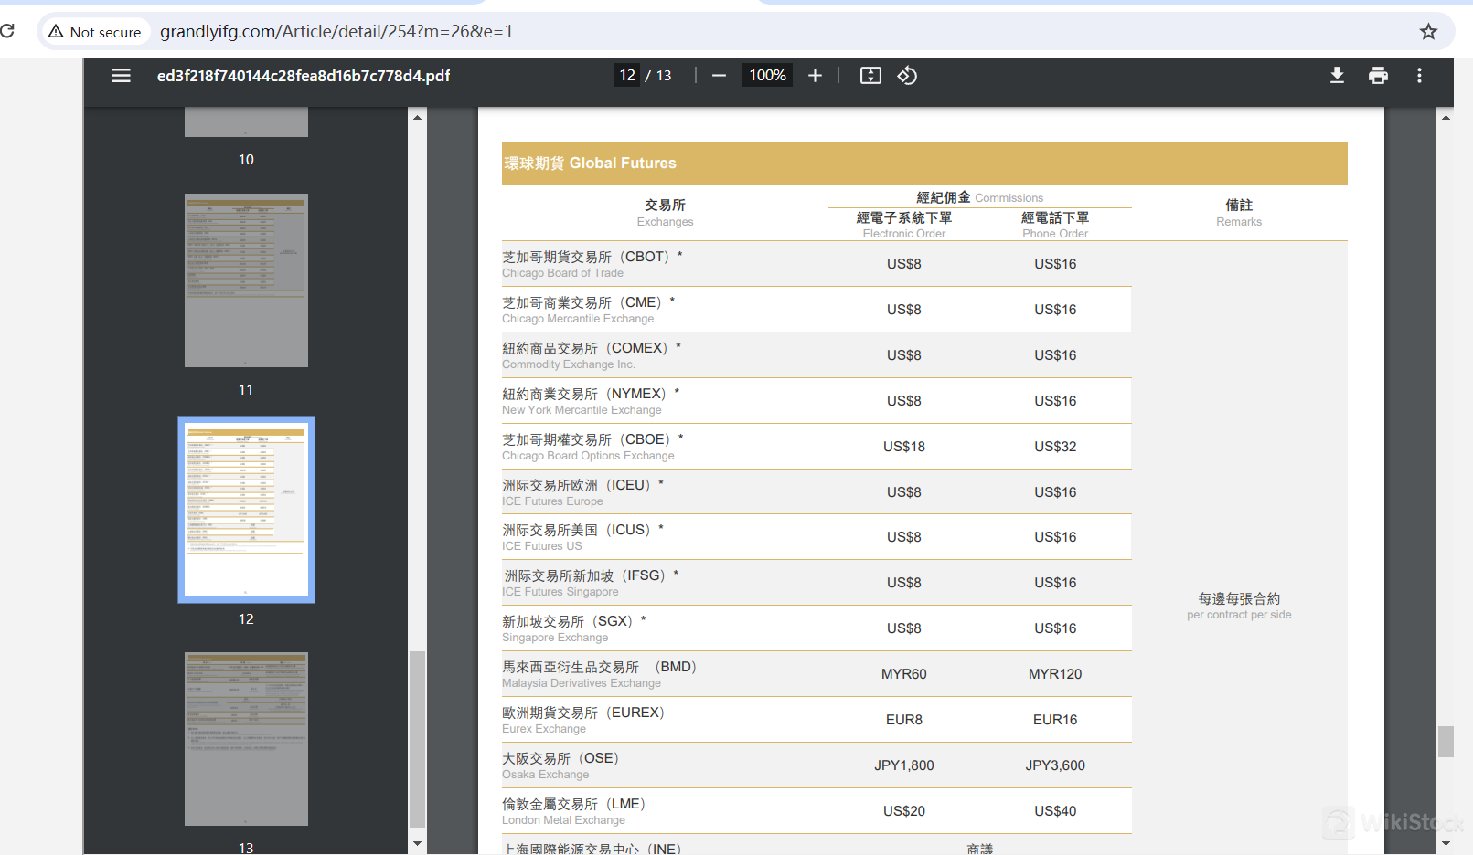Viewport: 1473px width, 855px height.
Task: Click the document scrollbar thumb
Action: coord(1446,742)
